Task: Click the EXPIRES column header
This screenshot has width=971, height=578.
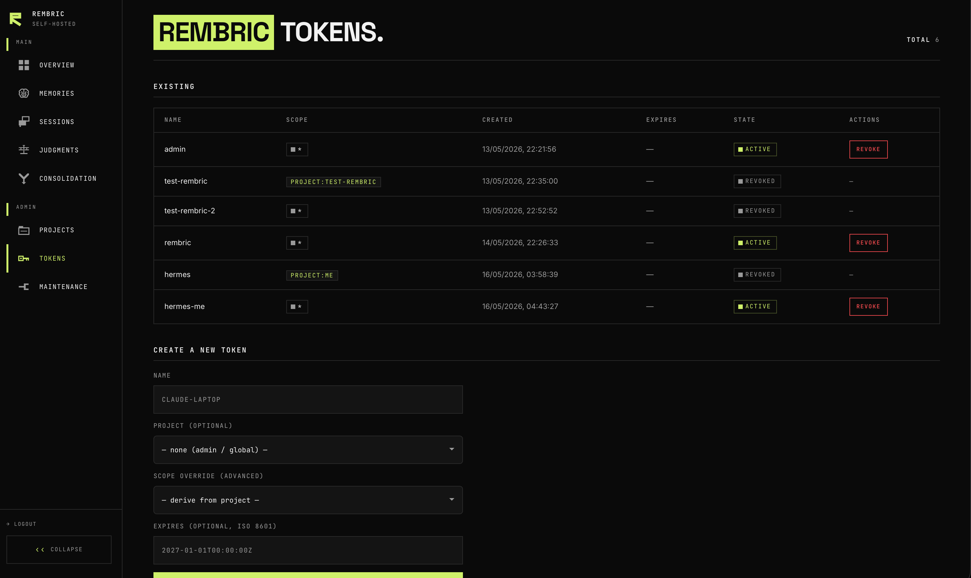Action: pyautogui.click(x=661, y=120)
